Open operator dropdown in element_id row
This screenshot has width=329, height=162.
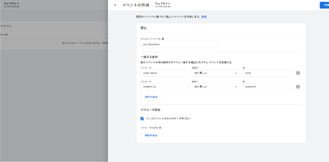tap(216, 87)
